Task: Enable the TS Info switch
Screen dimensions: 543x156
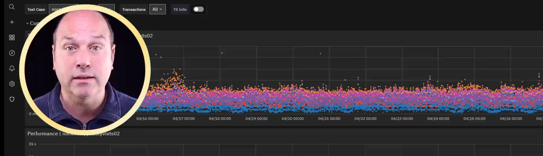Action: 198,9
